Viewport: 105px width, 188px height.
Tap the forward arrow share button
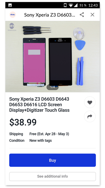(x=90, y=117)
